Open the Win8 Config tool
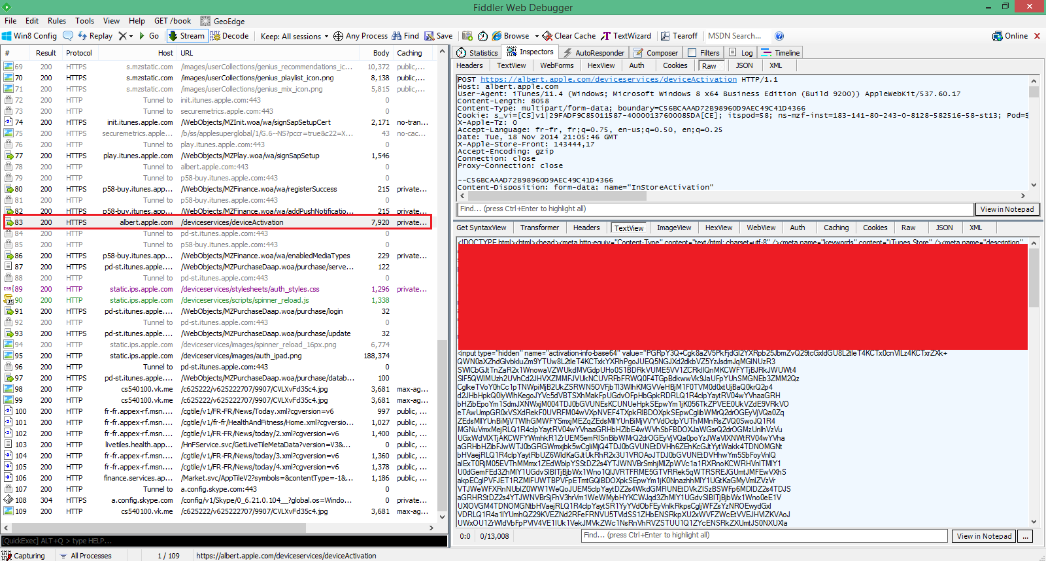 click(29, 36)
